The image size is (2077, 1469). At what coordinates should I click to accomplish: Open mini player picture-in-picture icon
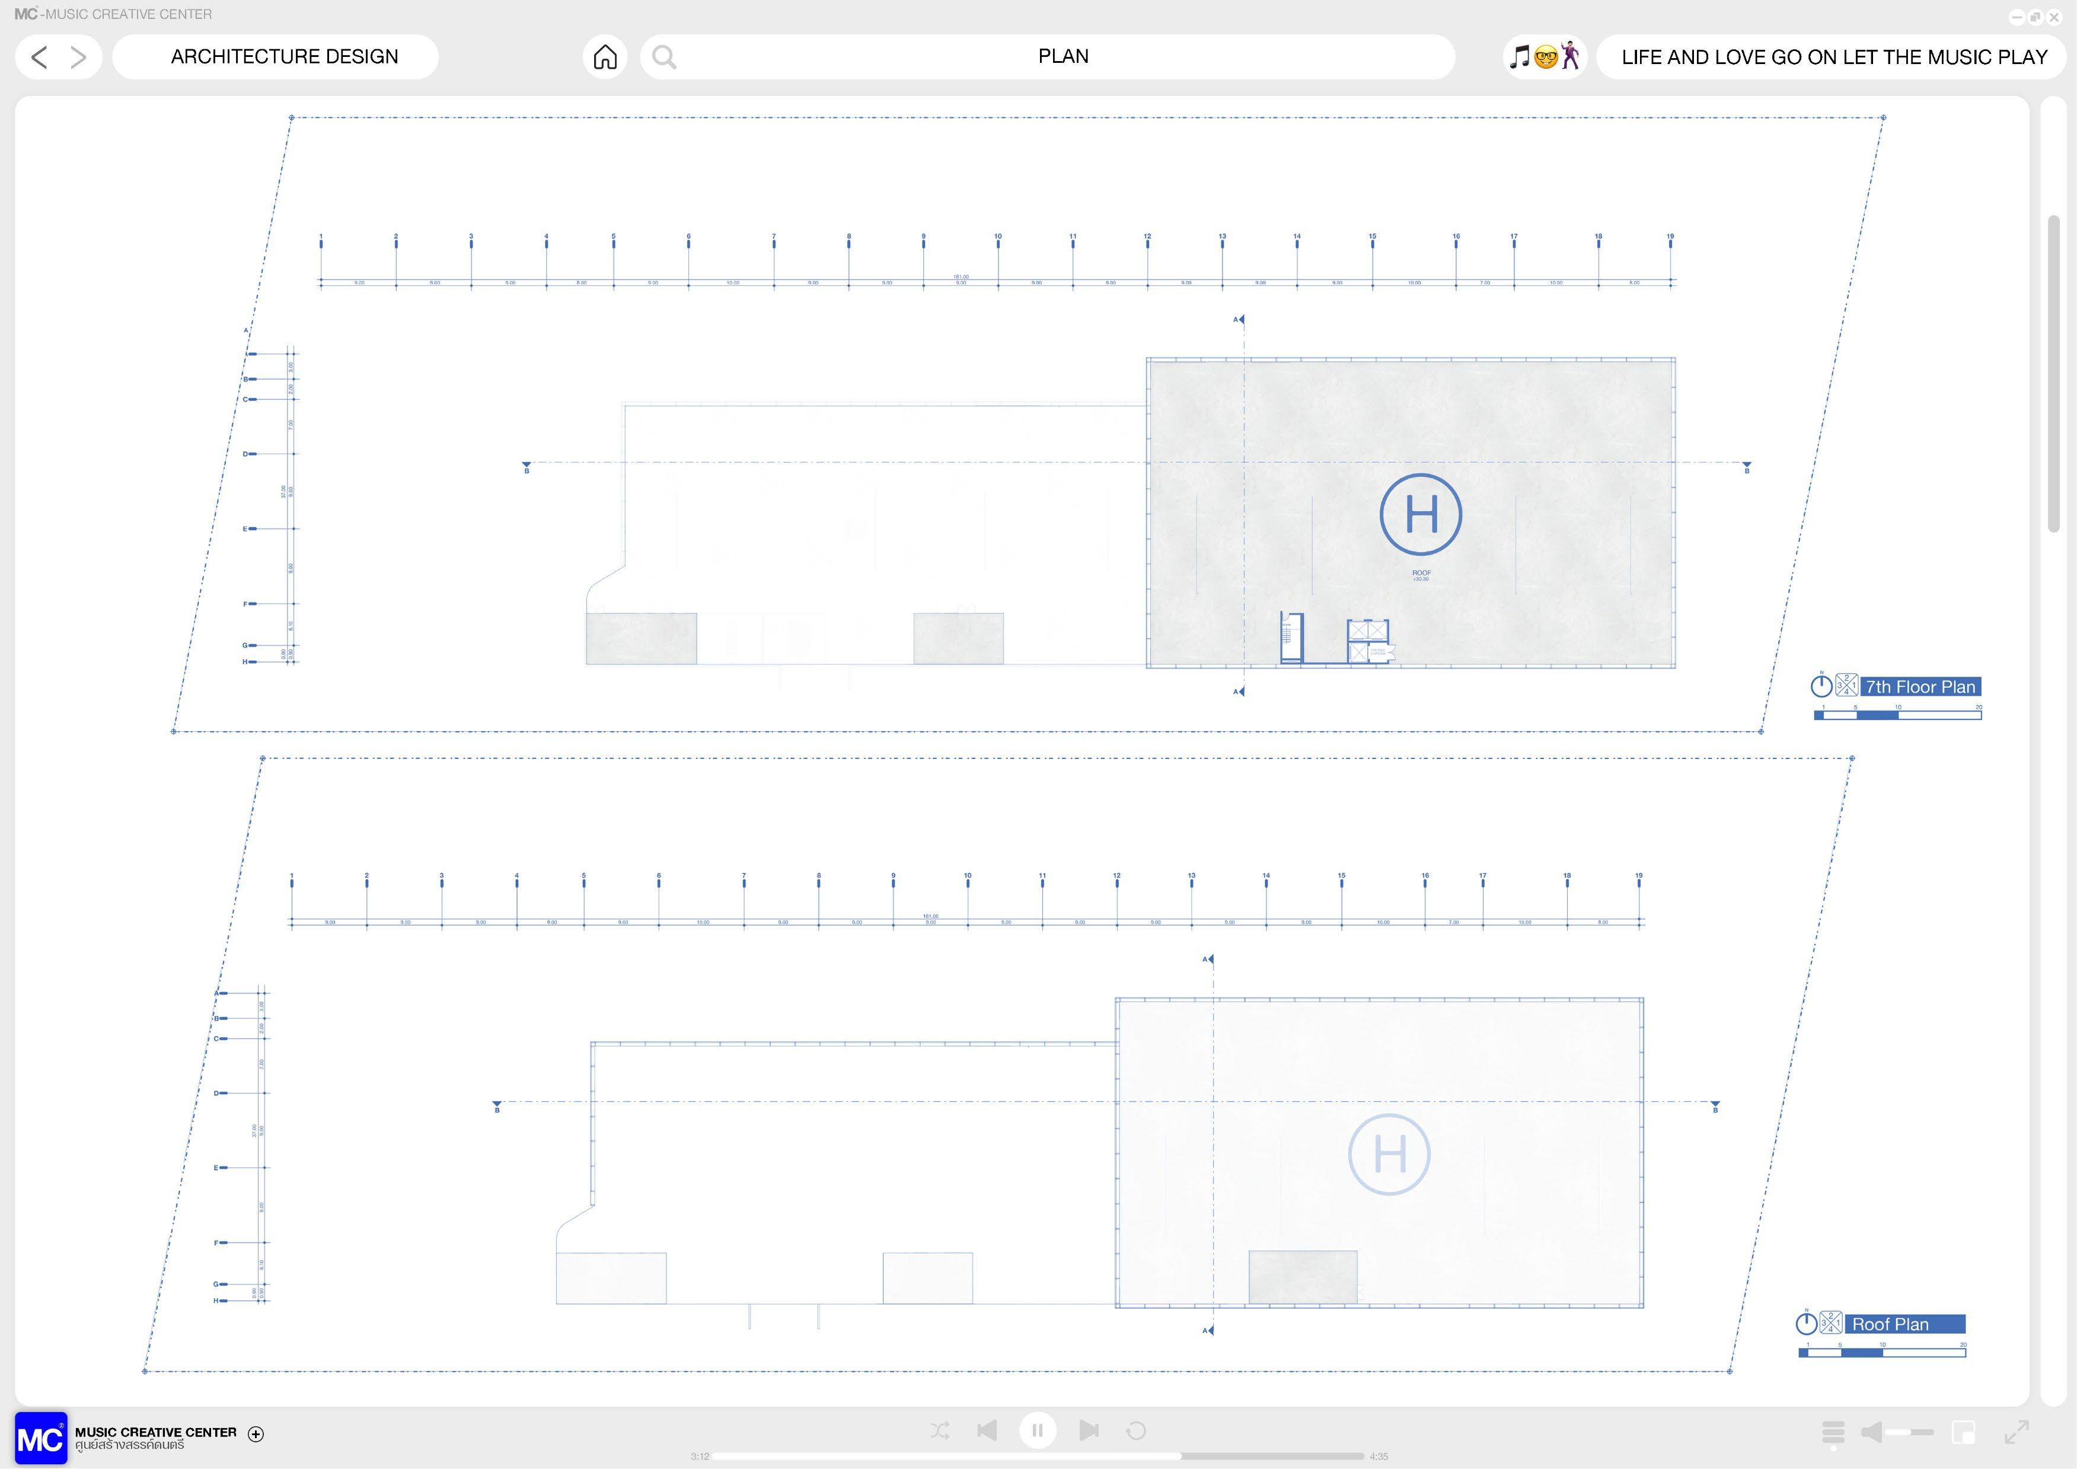1963,1432
